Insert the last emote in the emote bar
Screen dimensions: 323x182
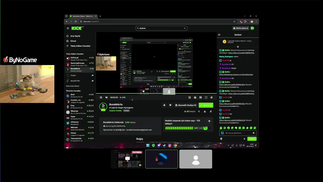[255, 128]
